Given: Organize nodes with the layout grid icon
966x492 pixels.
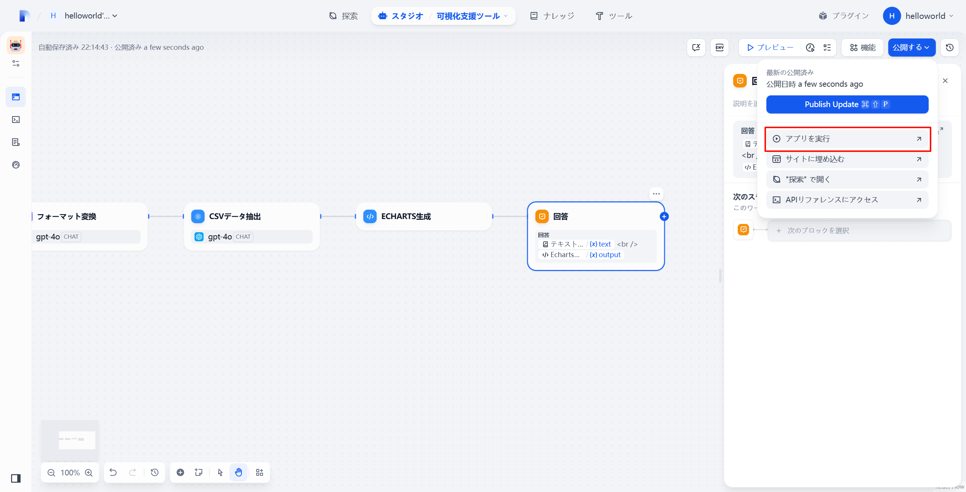Looking at the screenshot, I should [260, 472].
